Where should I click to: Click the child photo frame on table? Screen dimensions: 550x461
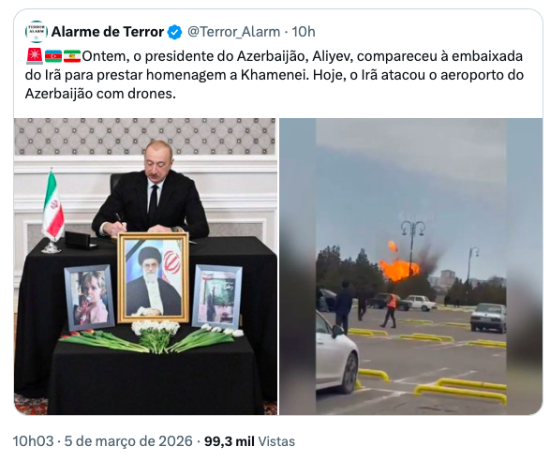tap(90, 297)
